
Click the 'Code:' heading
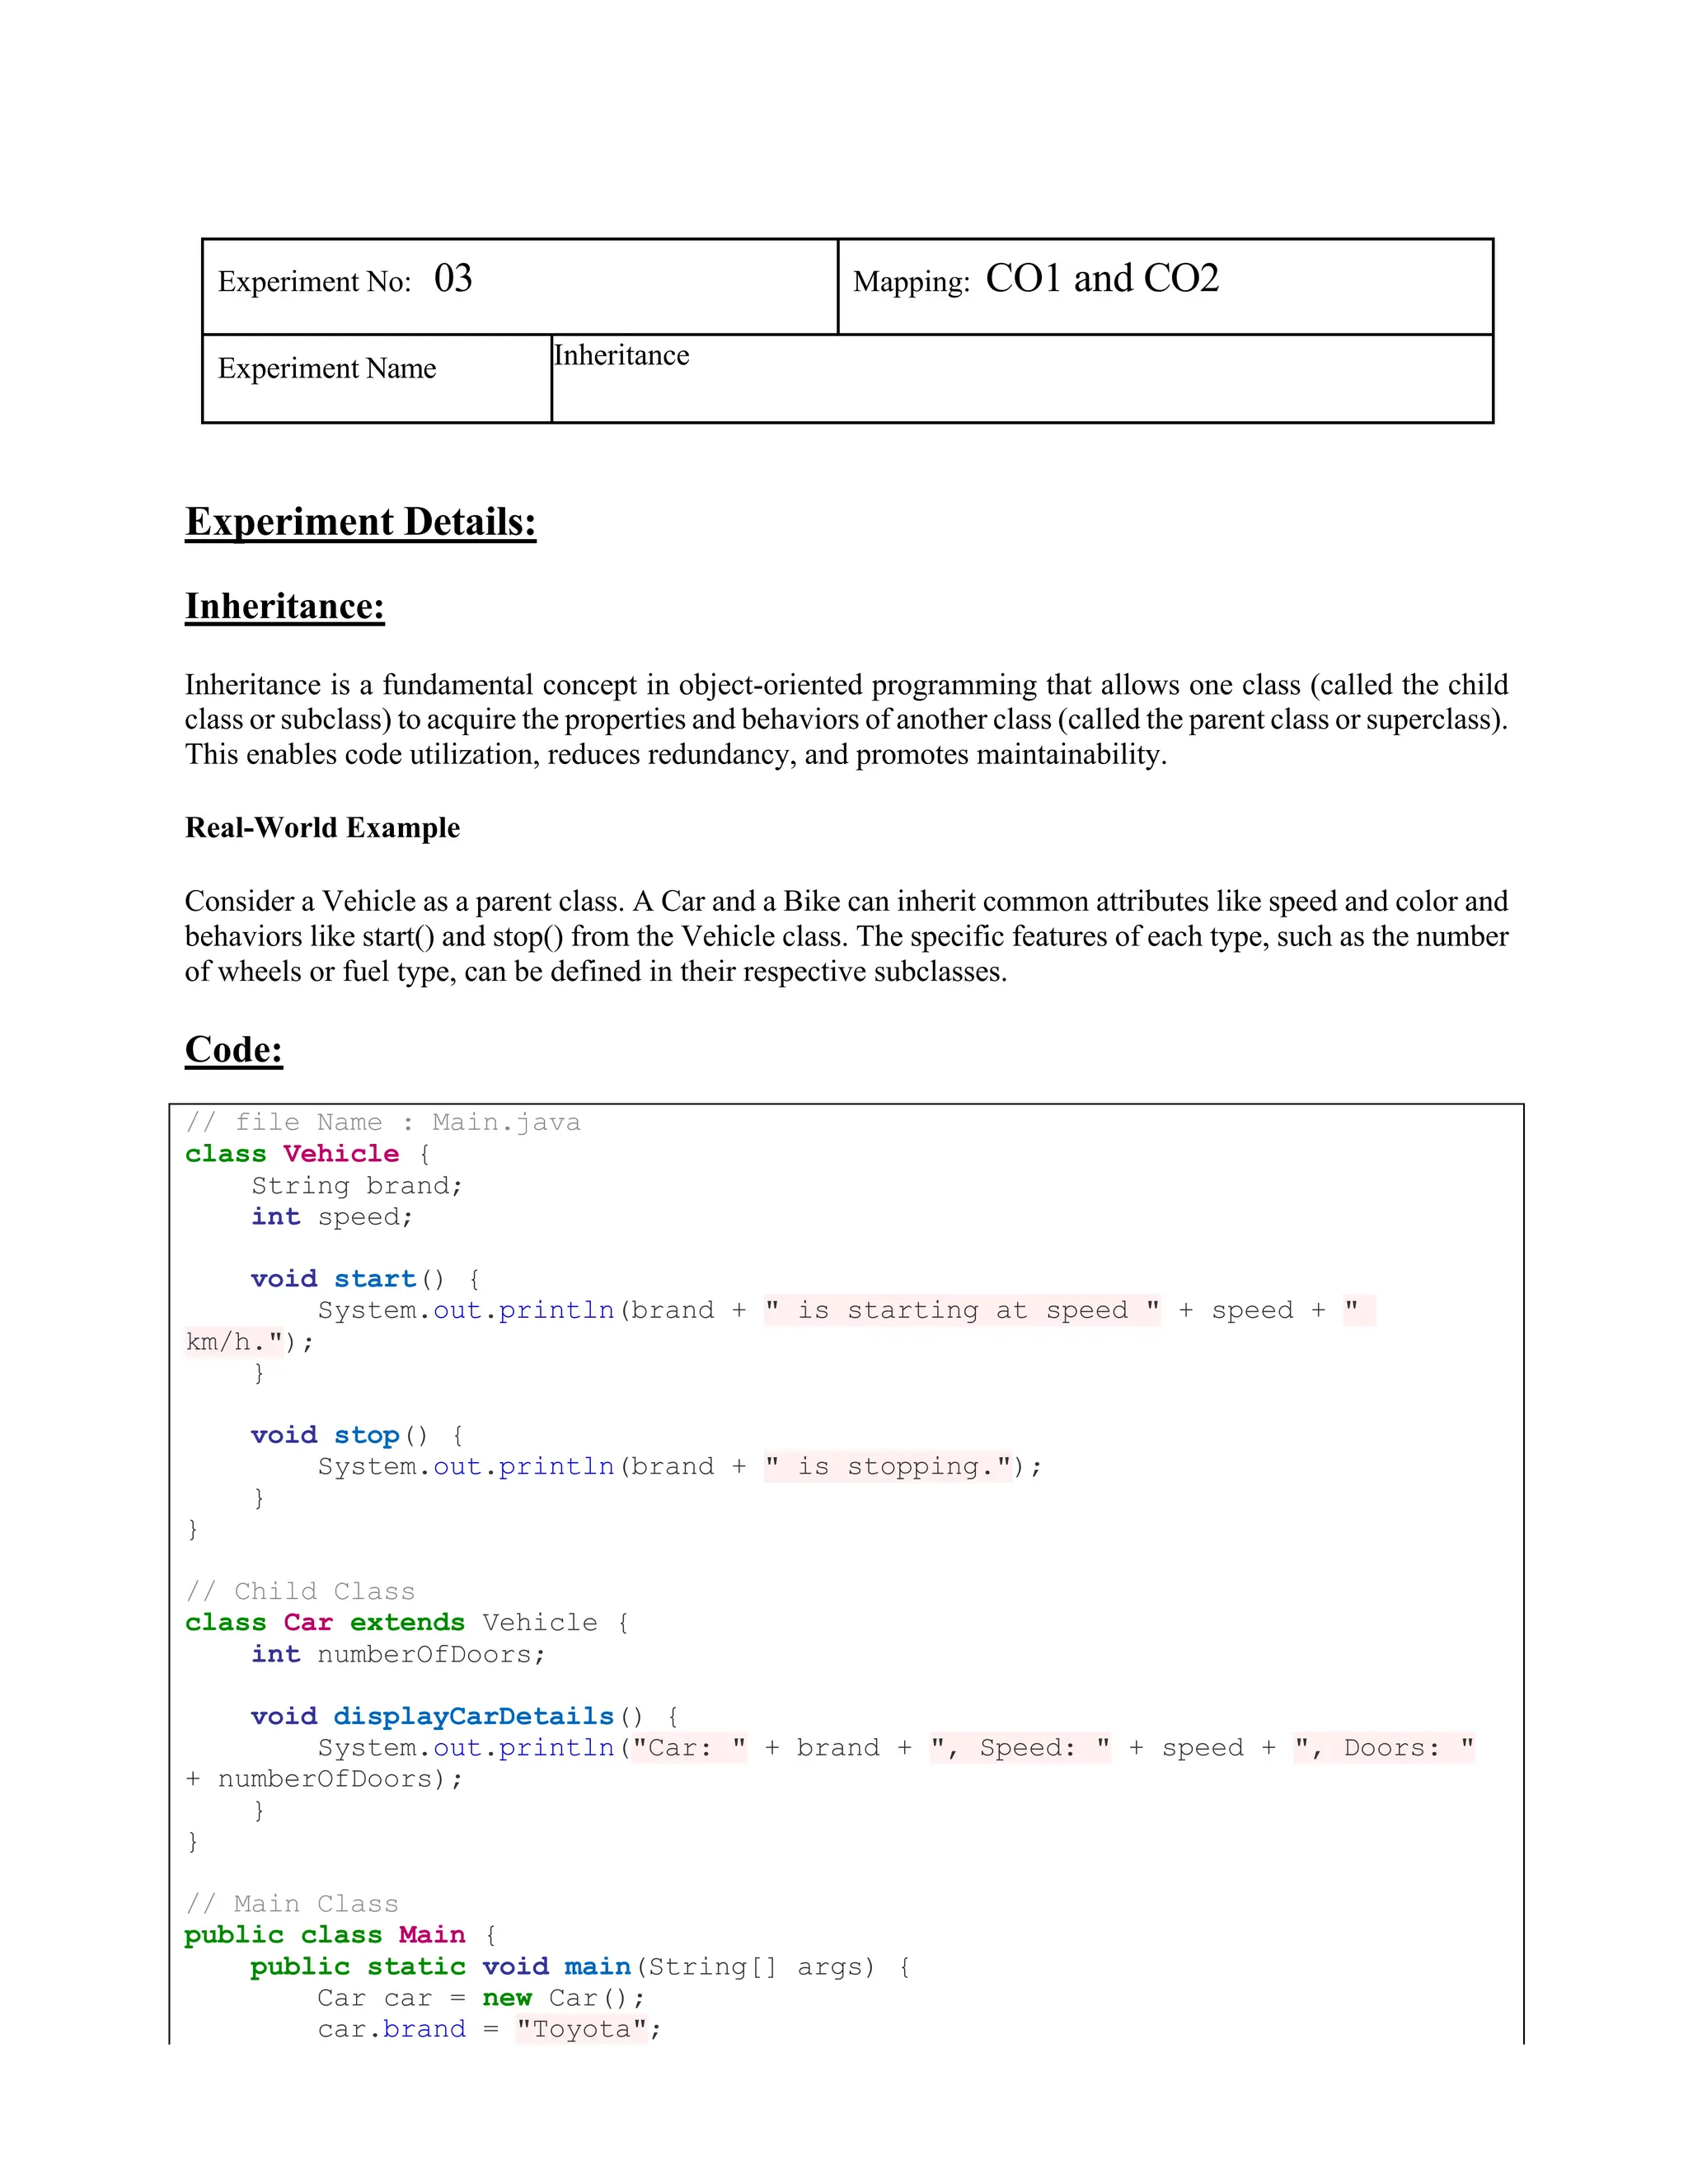point(234,1049)
